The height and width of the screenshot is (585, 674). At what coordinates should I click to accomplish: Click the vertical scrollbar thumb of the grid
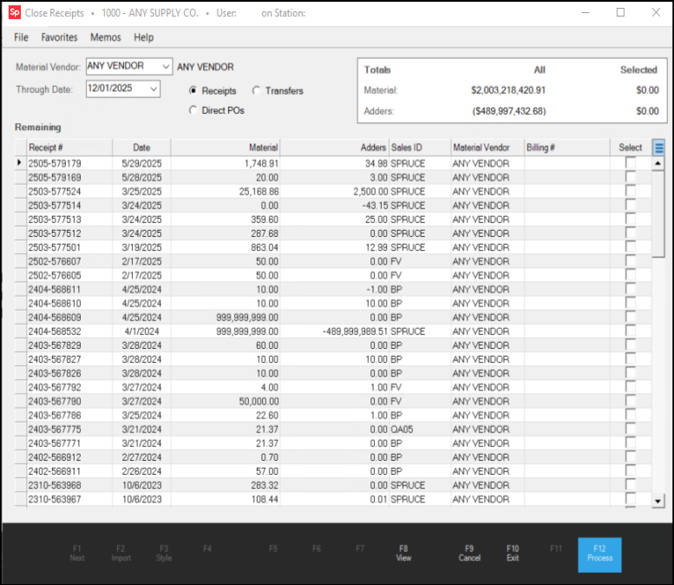pyautogui.click(x=658, y=214)
